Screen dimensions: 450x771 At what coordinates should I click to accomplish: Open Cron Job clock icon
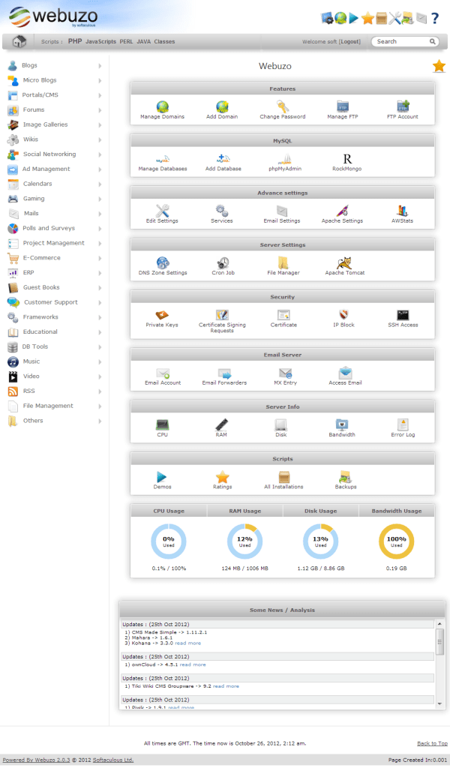[223, 262]
